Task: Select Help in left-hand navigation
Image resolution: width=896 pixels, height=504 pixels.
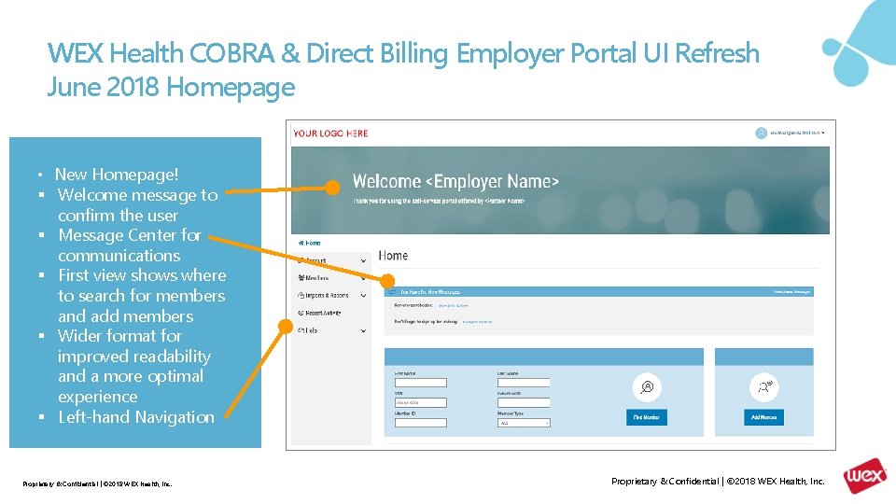Action: [307, 330]
